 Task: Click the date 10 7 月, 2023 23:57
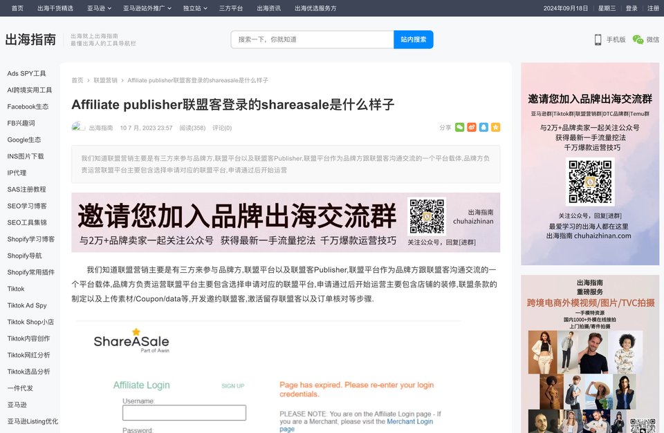tap(146, 128)
